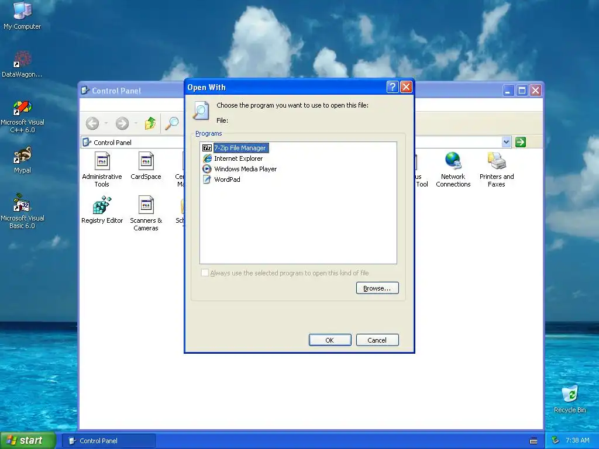Launch Microsoft Visual C++ 6.0 shortcut
This screenshot has width=599, height=449.
(x=22, y=116)
